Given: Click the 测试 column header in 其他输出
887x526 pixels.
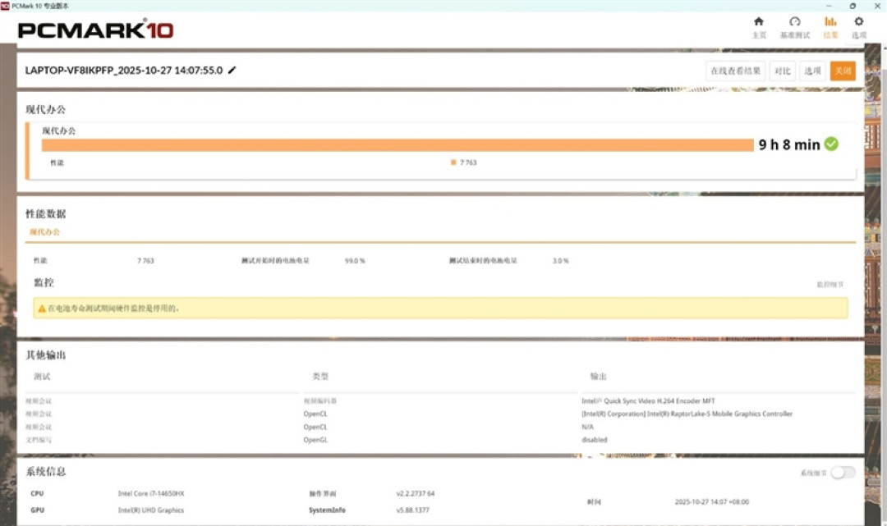Looking at the screenshot, I should 42,377.
